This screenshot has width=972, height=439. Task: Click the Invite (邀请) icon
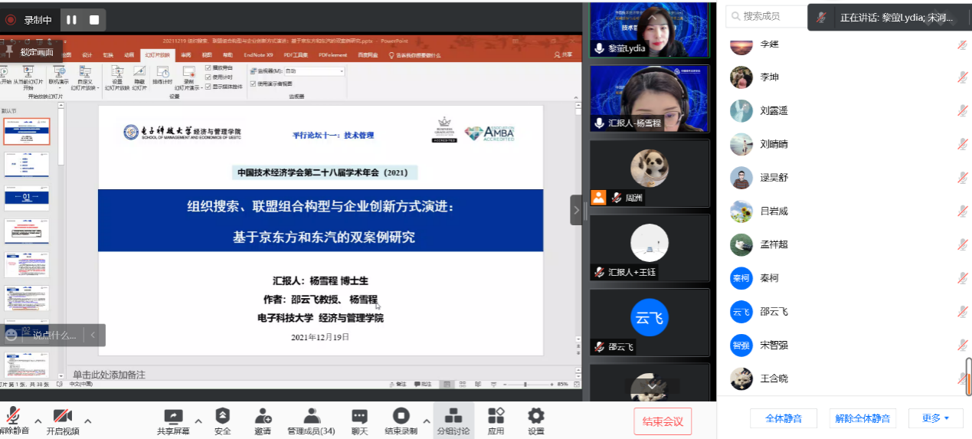point(263,420)
